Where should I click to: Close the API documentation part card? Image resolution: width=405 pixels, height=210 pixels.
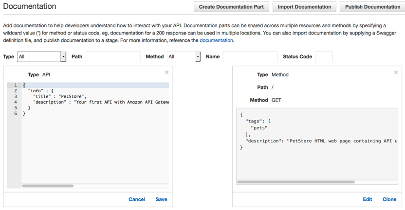[166, 72]
